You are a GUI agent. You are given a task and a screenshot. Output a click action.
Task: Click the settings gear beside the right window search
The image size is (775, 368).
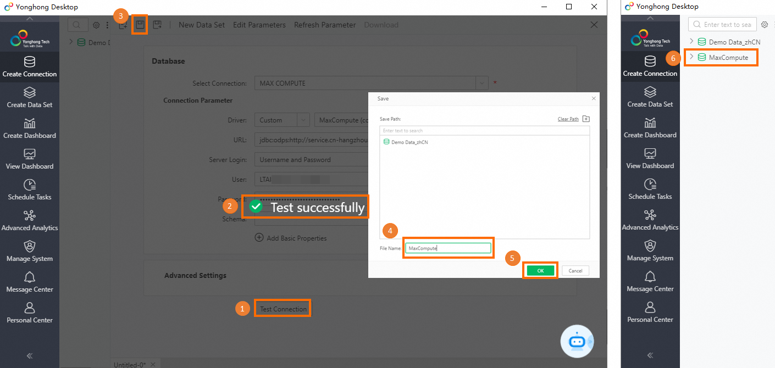pos(764,25)
